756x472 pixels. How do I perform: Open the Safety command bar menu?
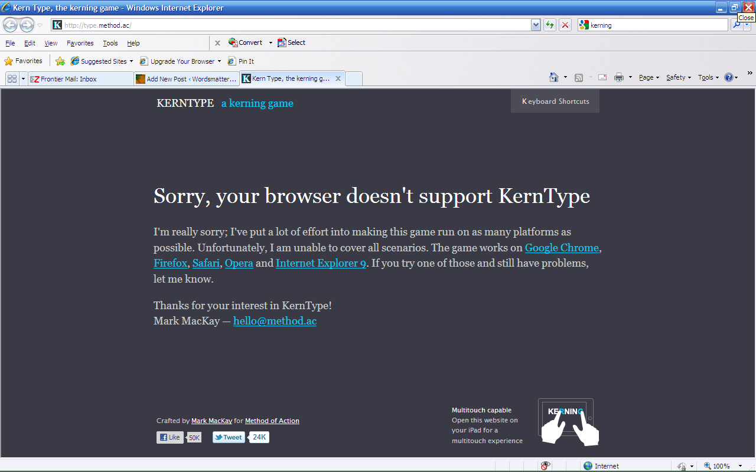pyautogui.click(x=679, y=77)
